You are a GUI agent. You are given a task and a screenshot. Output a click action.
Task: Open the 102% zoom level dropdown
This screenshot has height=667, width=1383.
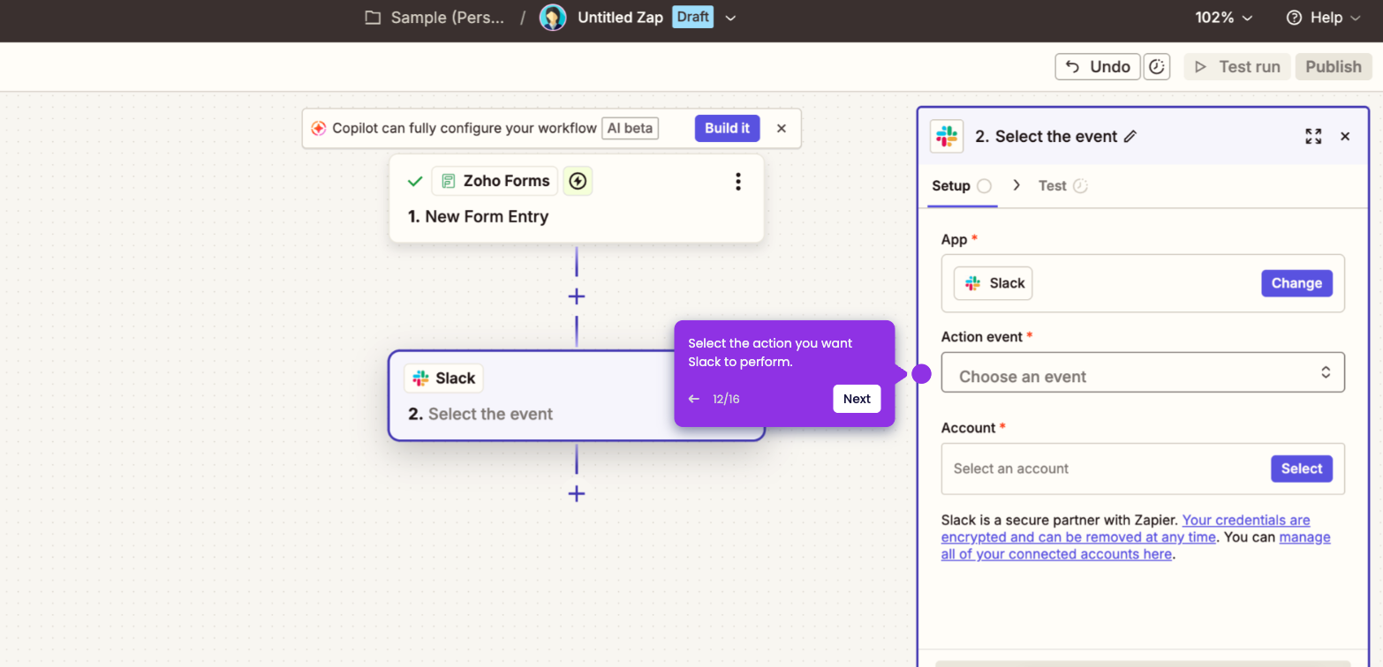click(x=1224, y=18)
